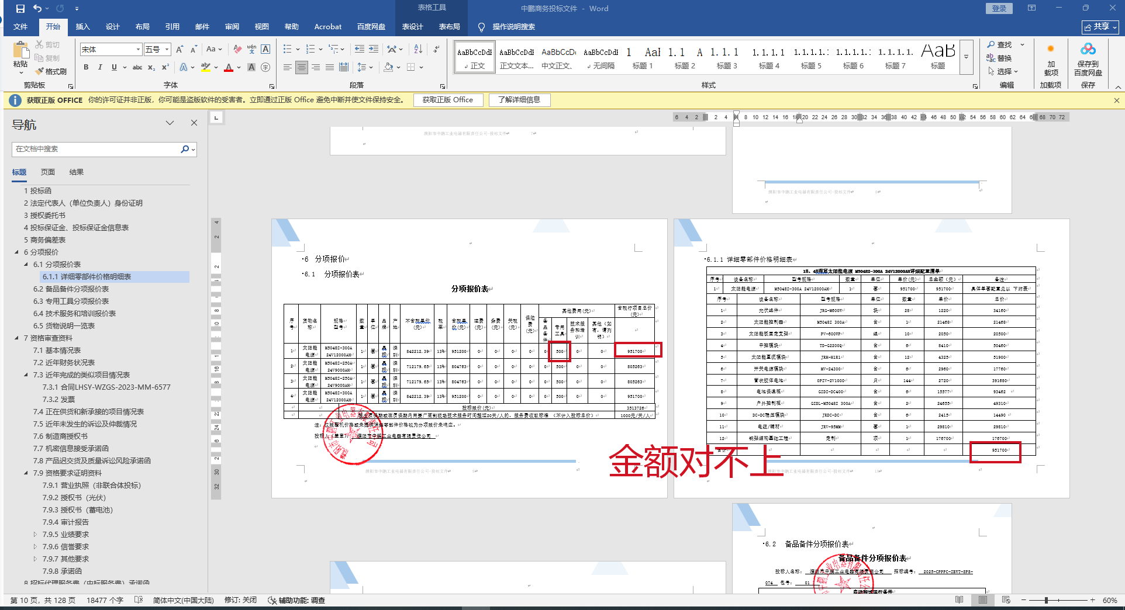Toggle justified alignment
The height and width of the screenshot is (610, 1125).
point(330,67)
